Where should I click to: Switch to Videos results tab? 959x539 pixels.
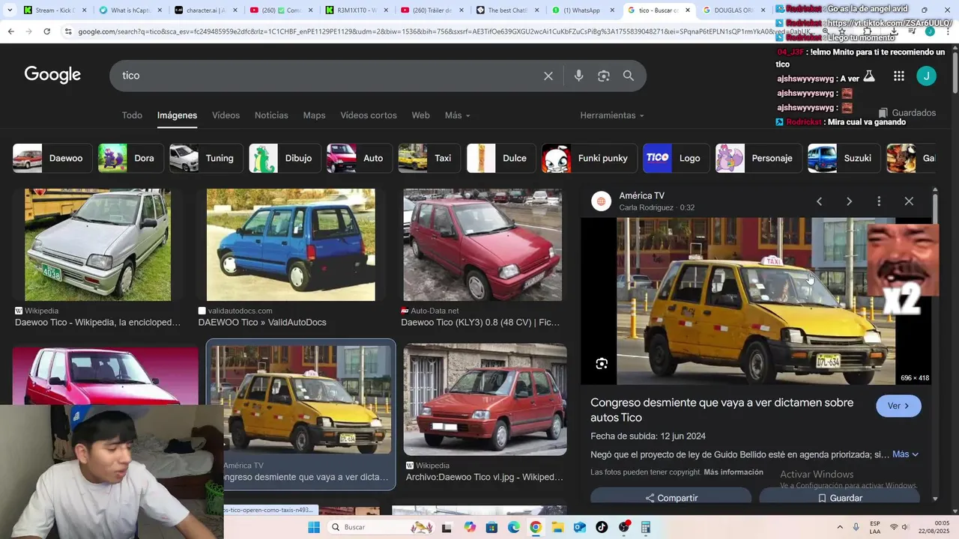226,115
